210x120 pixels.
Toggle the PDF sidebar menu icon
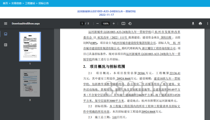(6, 23)
